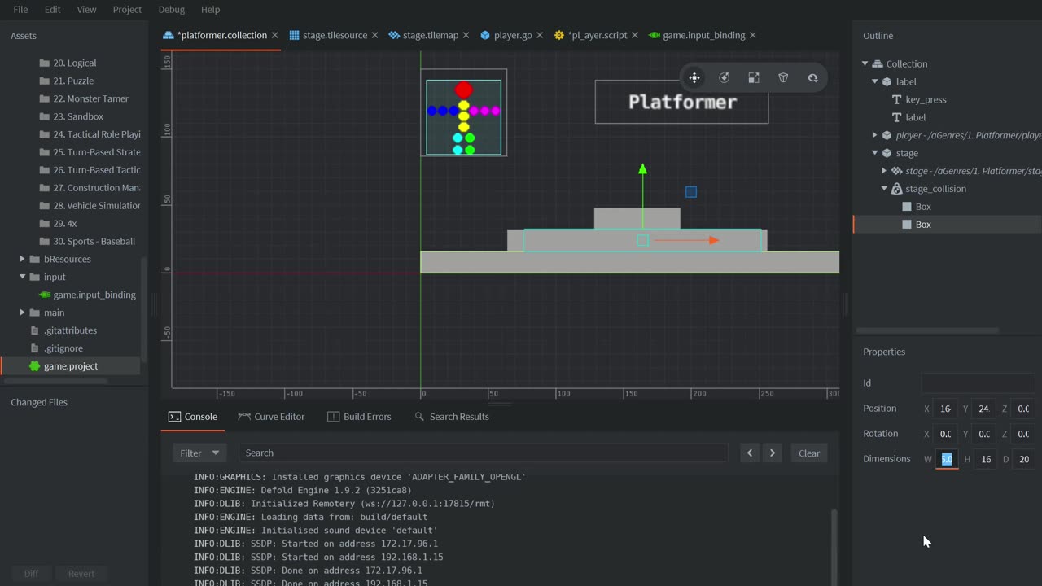Open the Edit menu
Screen dimensions: 1042x586
(x=52, y=10)
